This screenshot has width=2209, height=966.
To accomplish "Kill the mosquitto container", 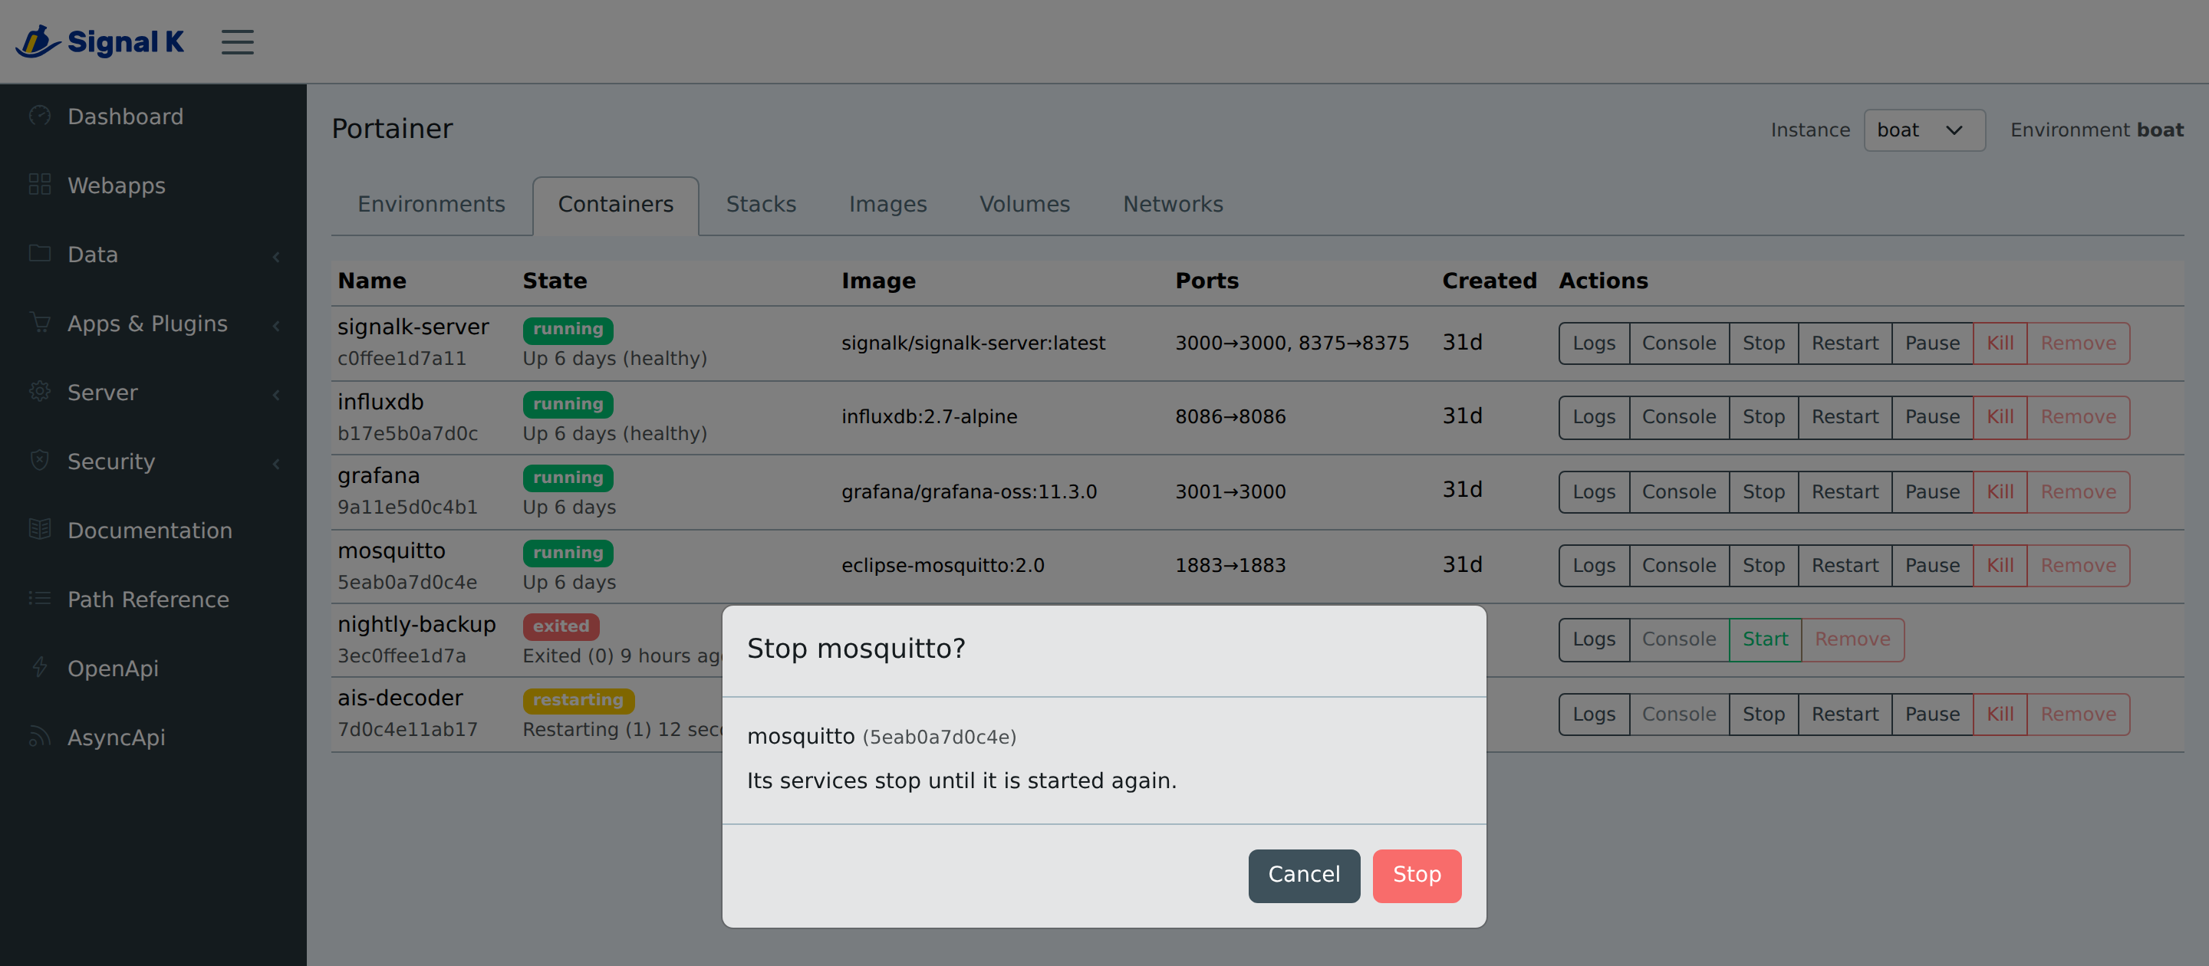I will [2000, 566].
